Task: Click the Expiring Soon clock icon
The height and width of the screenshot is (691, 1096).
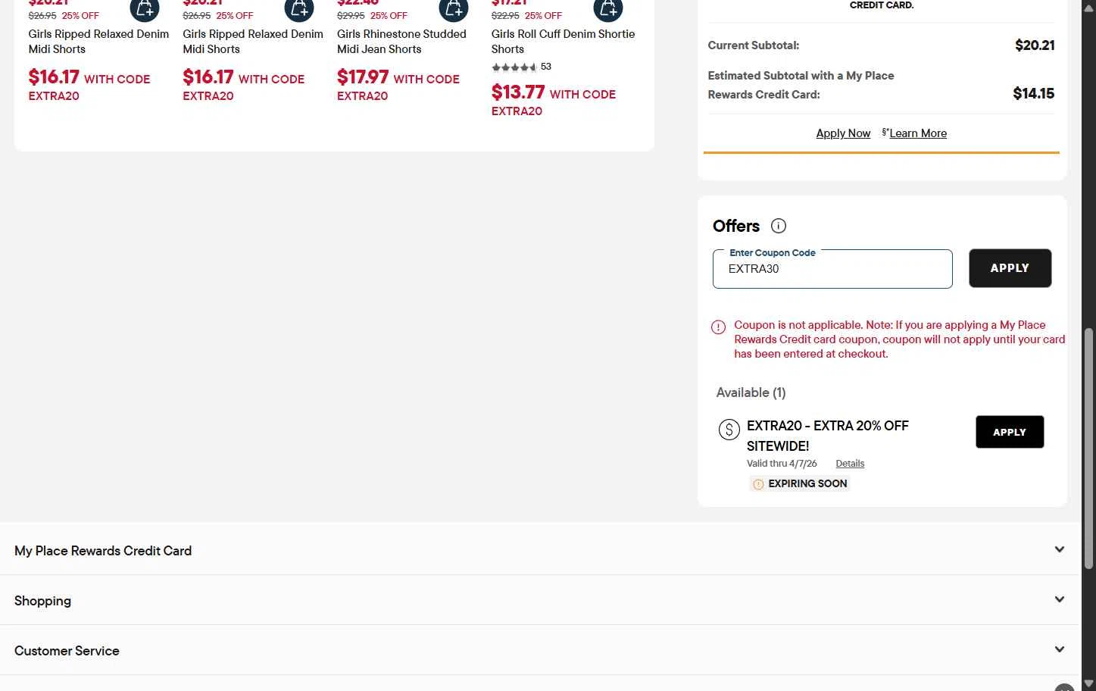Action: [758, 484]
